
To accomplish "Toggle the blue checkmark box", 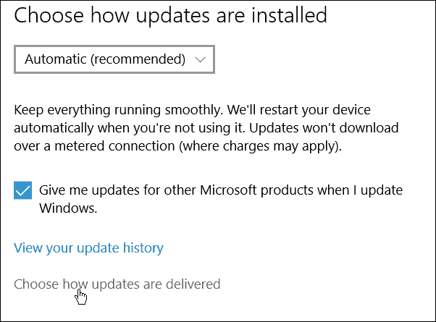I will (22, 190).
